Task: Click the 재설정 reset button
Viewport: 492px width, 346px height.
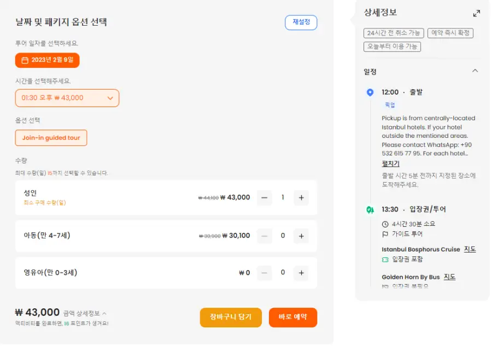Action: (301, 22)
